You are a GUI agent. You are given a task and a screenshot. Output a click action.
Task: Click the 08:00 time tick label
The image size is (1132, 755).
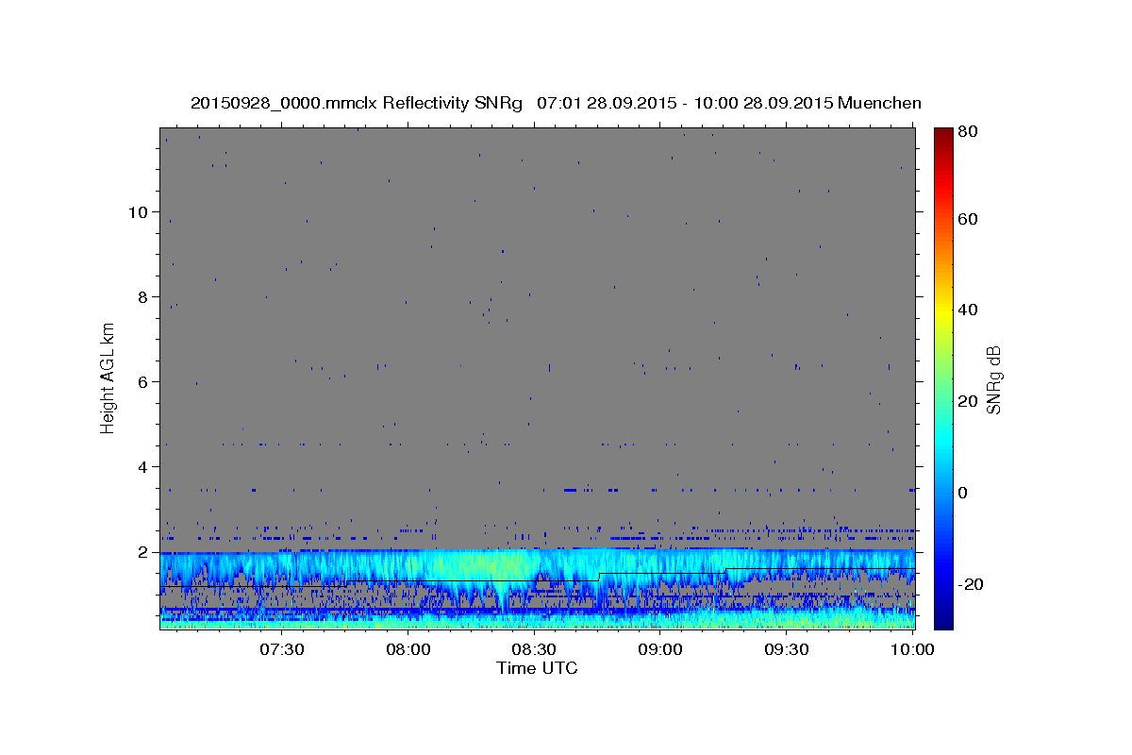(408, 650)
